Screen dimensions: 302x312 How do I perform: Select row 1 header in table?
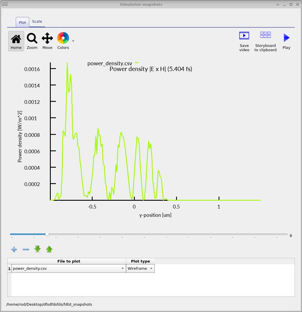pos(9,269)
